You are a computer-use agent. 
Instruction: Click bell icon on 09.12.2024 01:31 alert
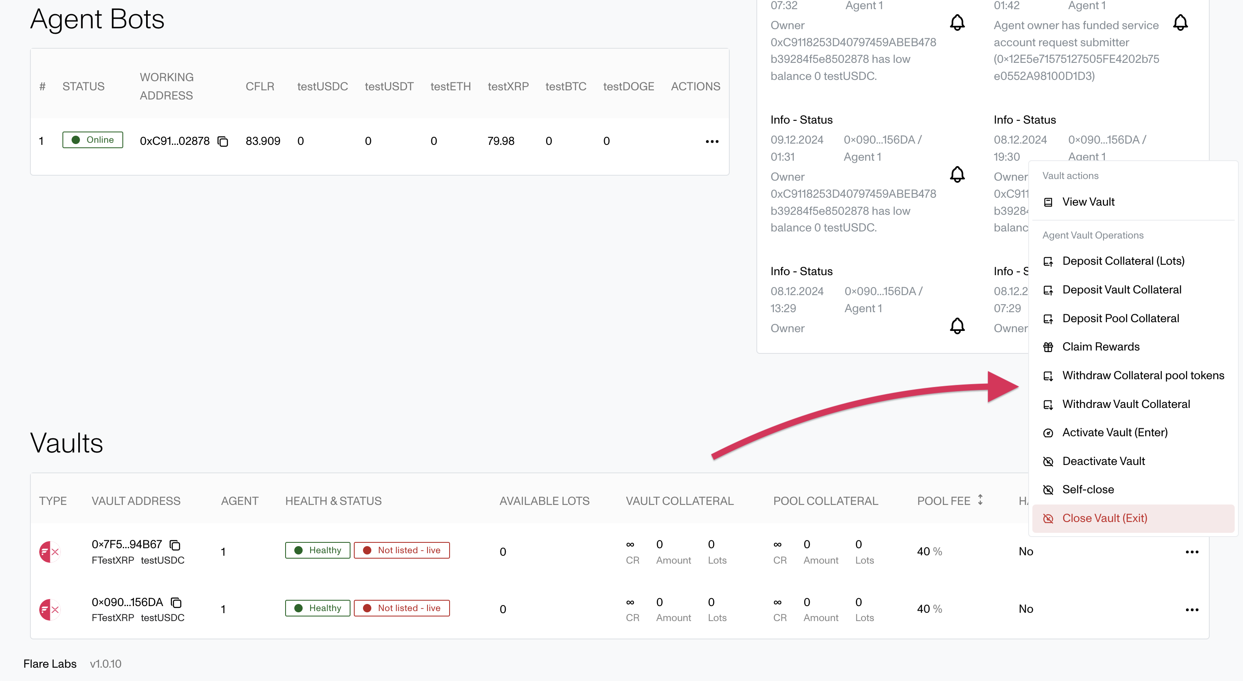(957, 174)
